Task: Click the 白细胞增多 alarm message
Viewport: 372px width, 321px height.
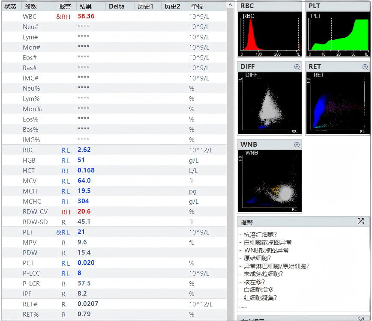Action: tap(258, 290)
